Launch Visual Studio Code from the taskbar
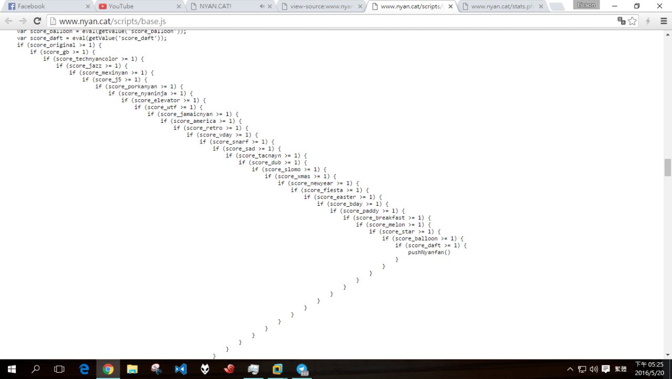The width and height of the screenshot is (672, 379). click(181, 369)
